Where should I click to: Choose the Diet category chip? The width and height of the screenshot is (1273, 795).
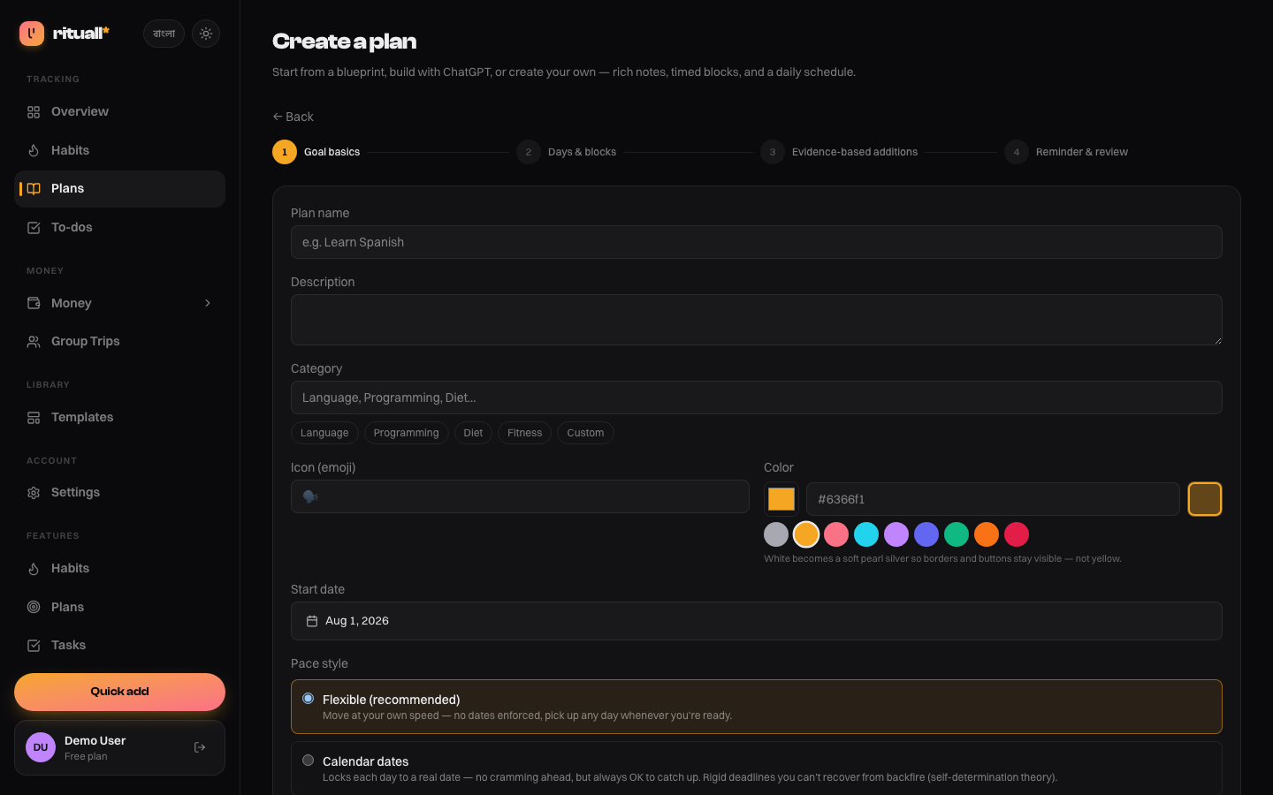coord(473,433)
